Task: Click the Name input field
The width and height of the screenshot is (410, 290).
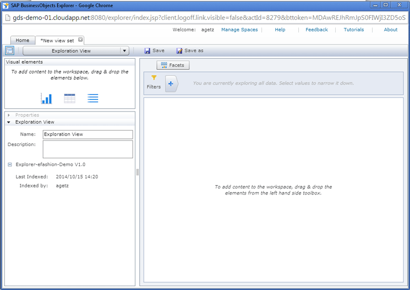Action: click(x=88, y=135)
